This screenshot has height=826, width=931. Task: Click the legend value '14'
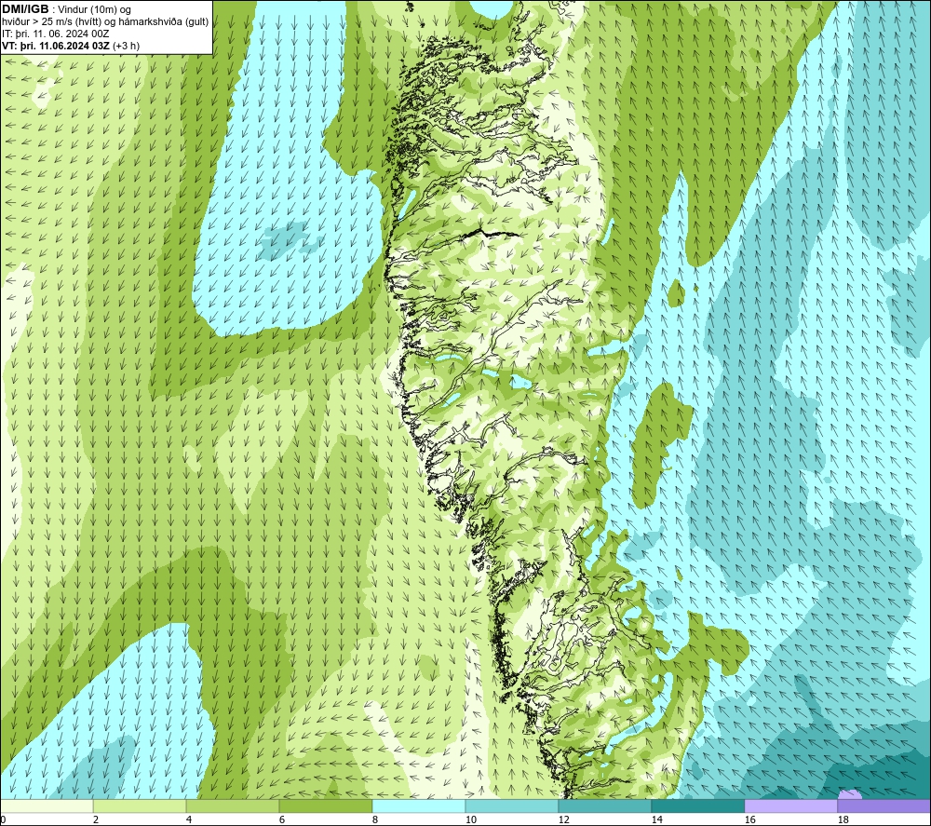click(x=656, y=819)
